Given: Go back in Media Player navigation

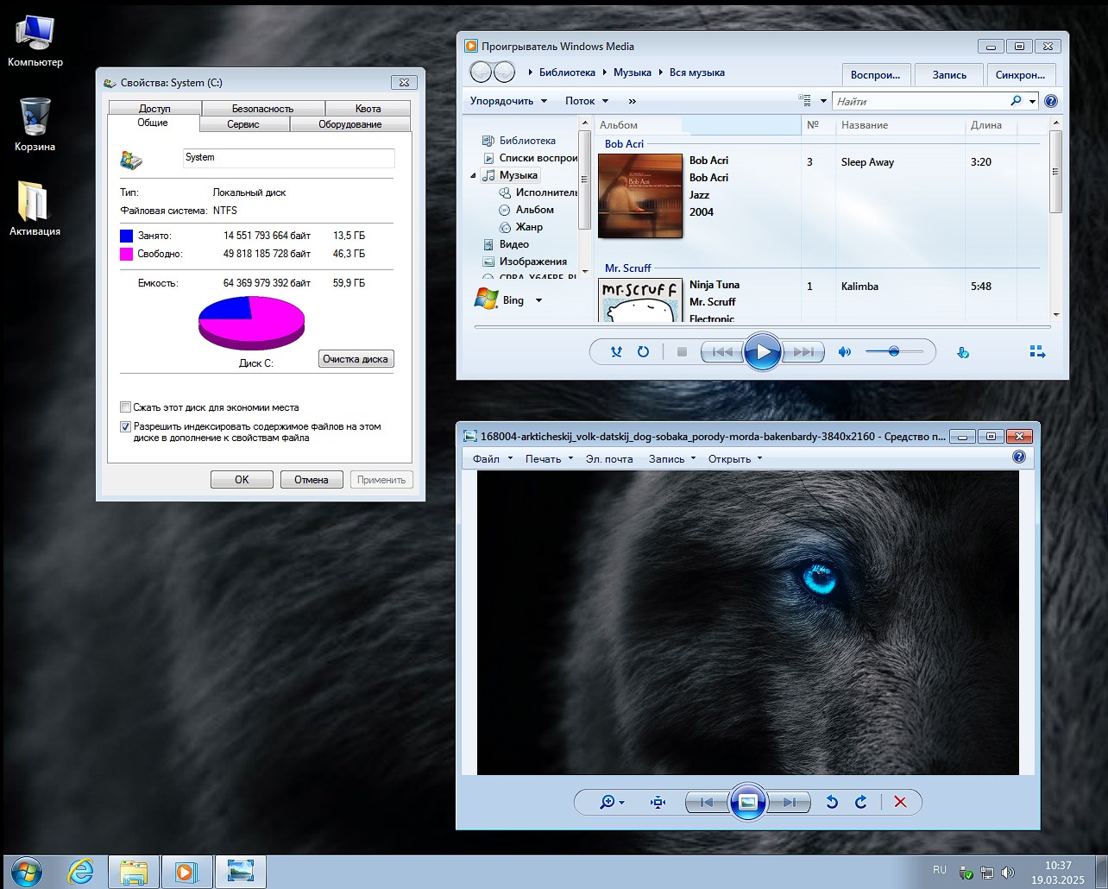Looking at the screenshot, I should pos(481,73).
